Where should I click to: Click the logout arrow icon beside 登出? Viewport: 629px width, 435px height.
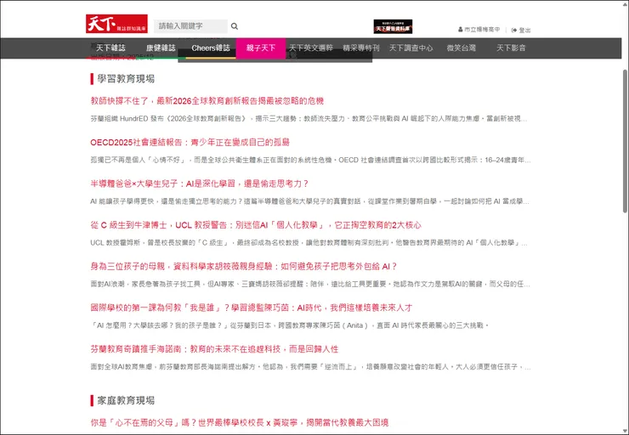pyautogui.click(x=514, y=30)
